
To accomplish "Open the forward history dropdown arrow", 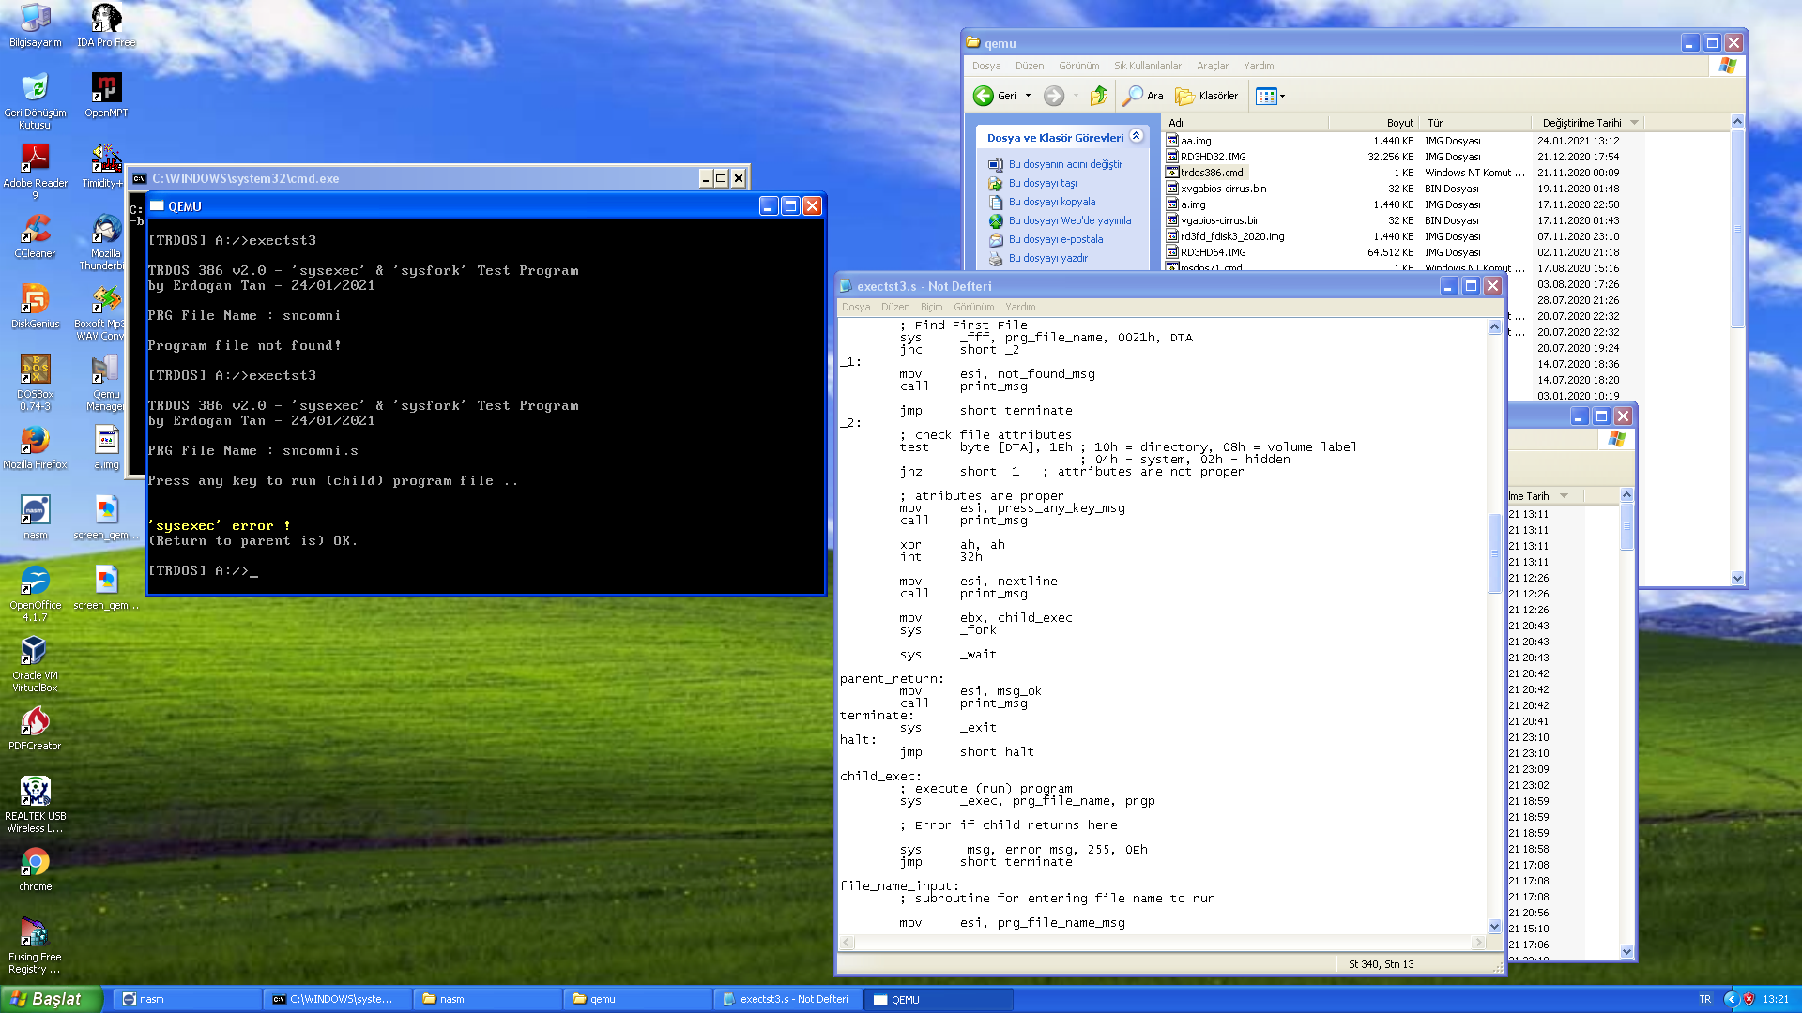I will [1076, 96].
